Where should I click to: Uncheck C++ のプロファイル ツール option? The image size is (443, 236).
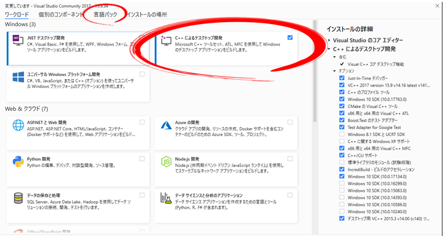click(x=342, y=92)
